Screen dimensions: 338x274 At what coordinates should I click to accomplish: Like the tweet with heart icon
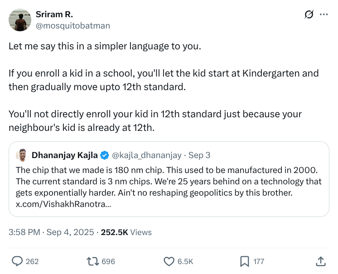(169, 261)
